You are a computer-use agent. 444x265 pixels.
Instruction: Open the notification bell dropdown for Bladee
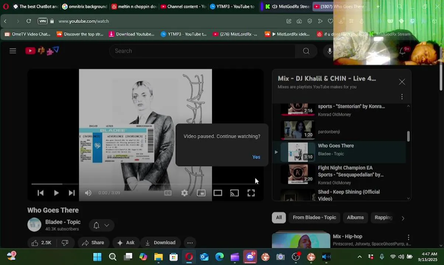(101, 225)
